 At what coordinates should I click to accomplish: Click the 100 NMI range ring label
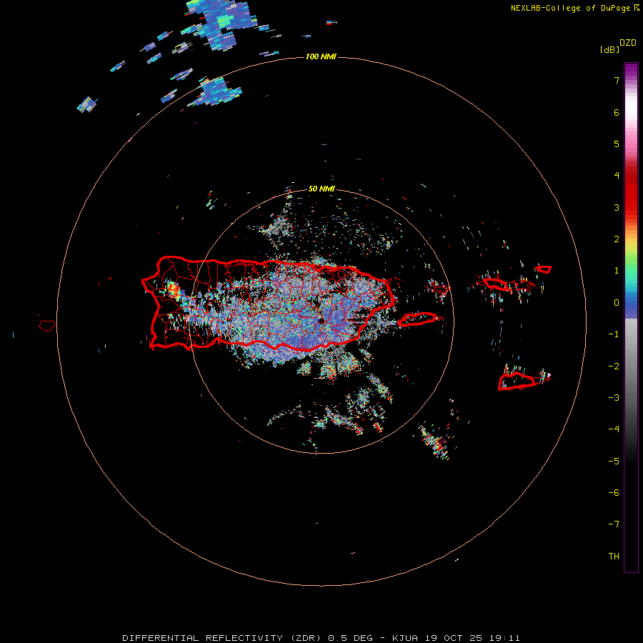(321, 56)
